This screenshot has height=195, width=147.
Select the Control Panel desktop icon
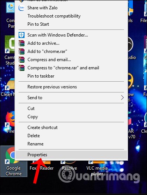(10, 15)
